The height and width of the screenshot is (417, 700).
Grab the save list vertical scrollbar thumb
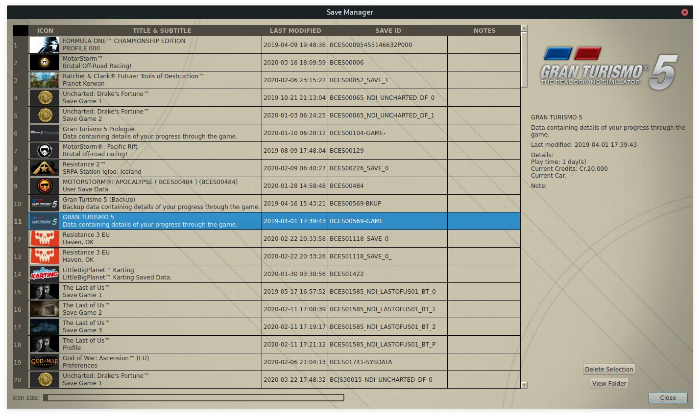tap(524, 59)
